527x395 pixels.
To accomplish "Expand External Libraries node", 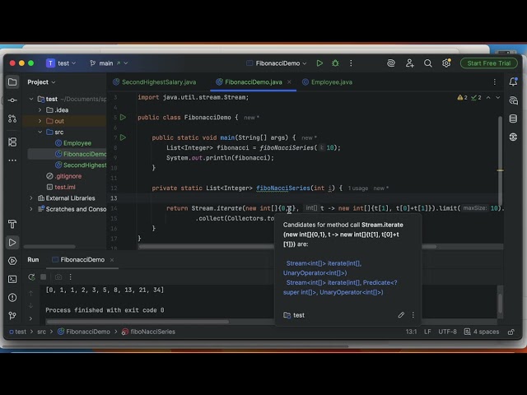I will [x=31, y=198].
